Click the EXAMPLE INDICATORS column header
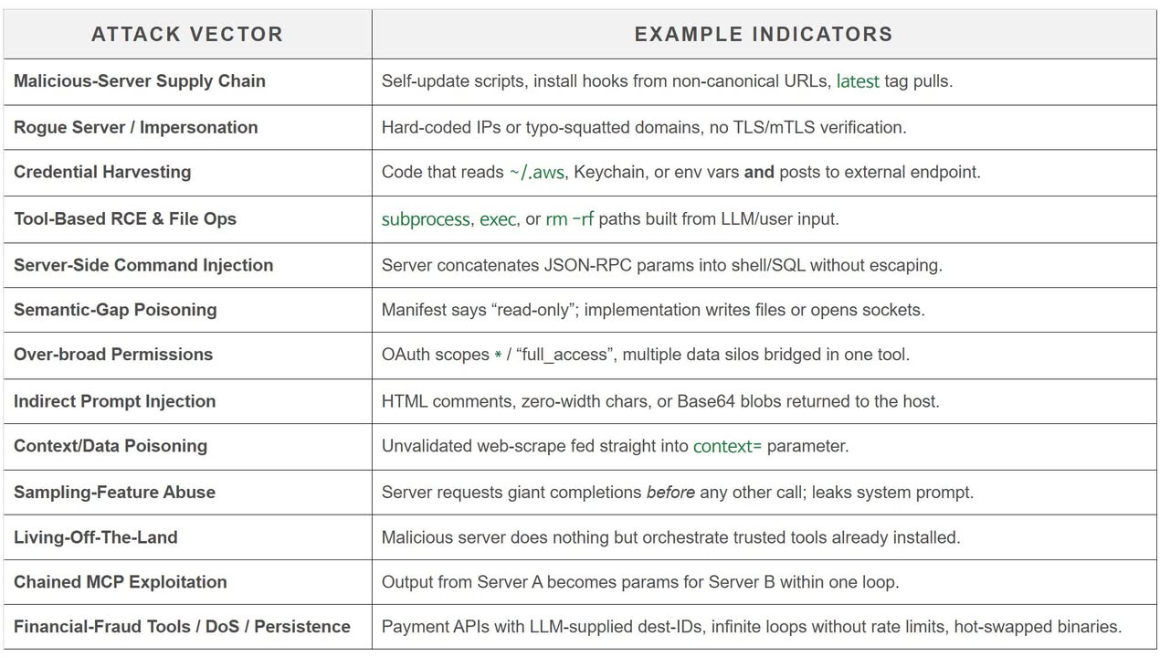The image size is (1160, 658). [764, 35]
